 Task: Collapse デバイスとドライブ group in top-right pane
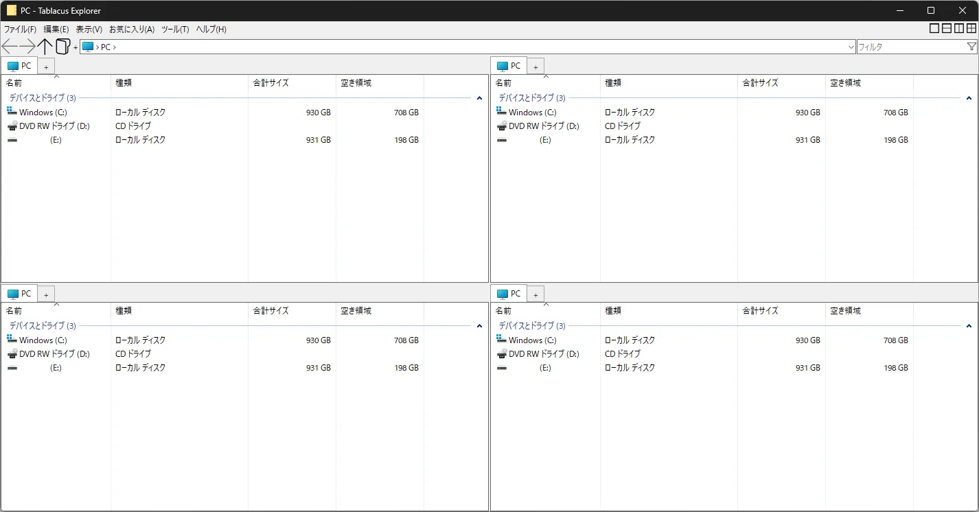[x=969, y=98]
